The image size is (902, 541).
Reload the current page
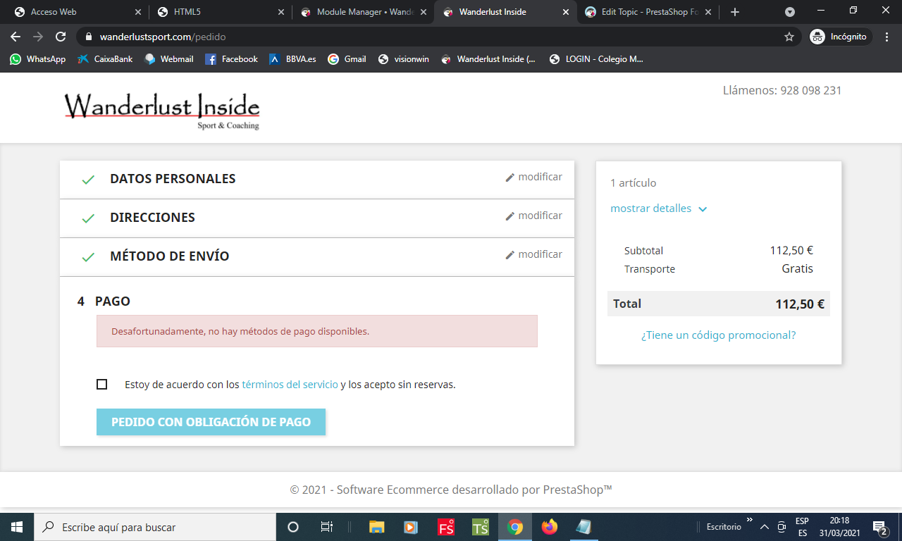61,37
